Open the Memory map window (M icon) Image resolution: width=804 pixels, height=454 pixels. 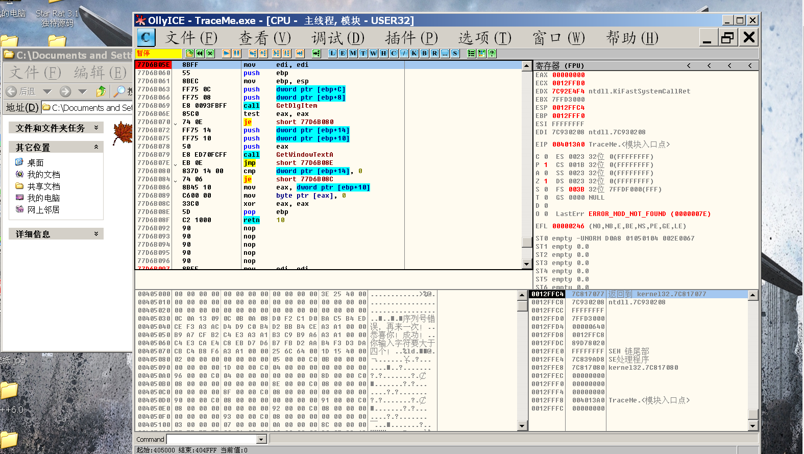pyautogui.click(x=353, y=53)
